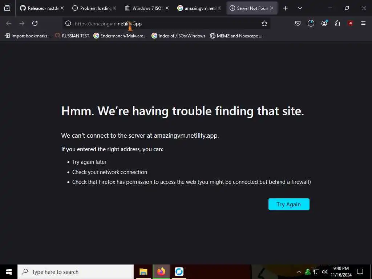Bookmark this page with star icon
Screen dimensions: 372x279
tap(264, 23)
